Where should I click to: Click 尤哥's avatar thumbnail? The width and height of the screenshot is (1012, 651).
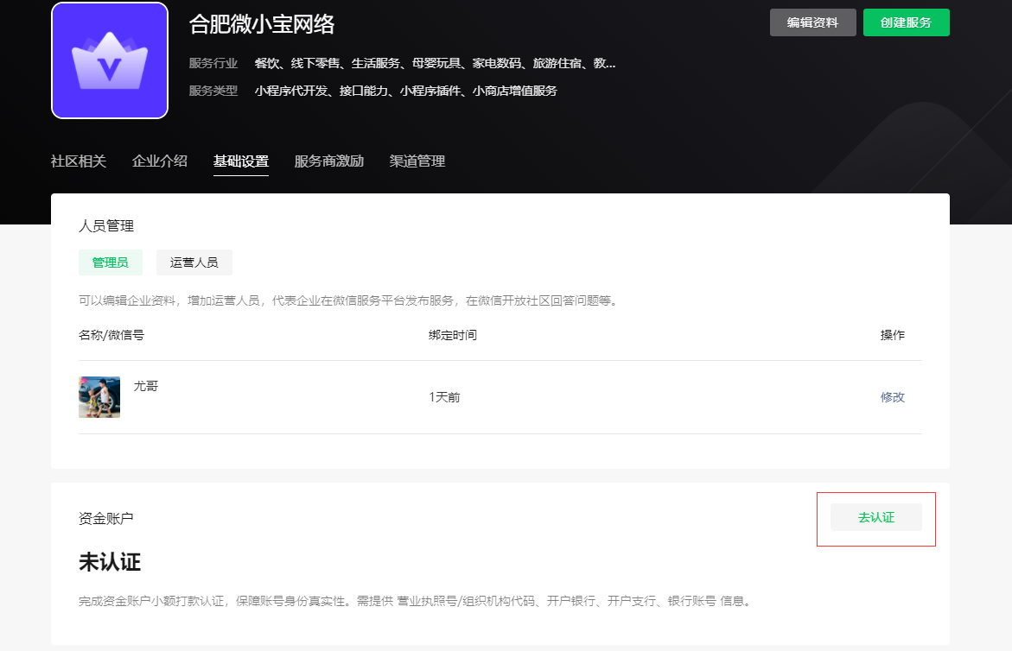coord(99,397)
